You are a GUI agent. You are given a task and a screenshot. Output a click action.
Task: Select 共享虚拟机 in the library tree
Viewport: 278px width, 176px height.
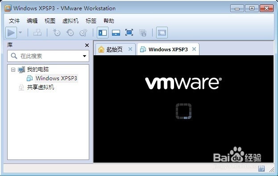click(x=41, y=87)
